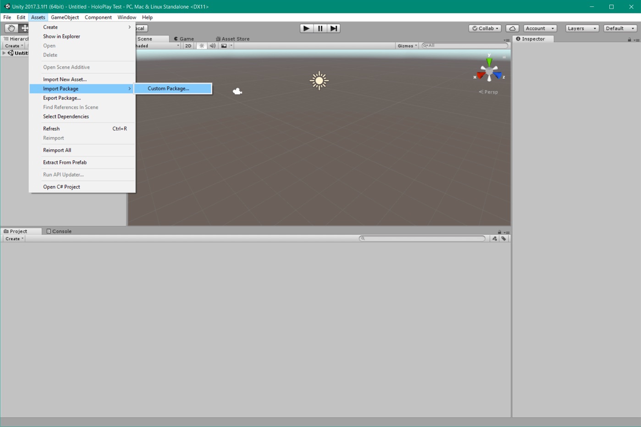The image size is (641, 427).
Task: Choose Show in Explorer menu item
Action: pyautogui.click(x=83, y=36)
